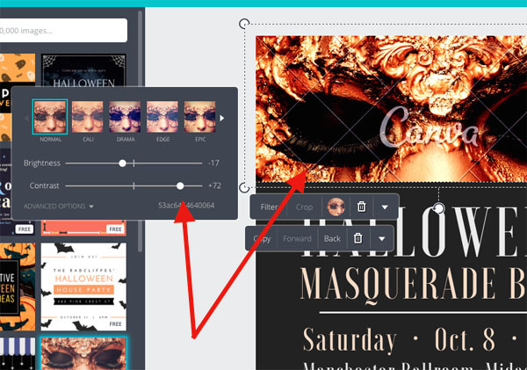The height and width of the screenshot is (370, 527).
Task: Click the circular mask image thumbnail icon
Action: click(x=335, y=207)
